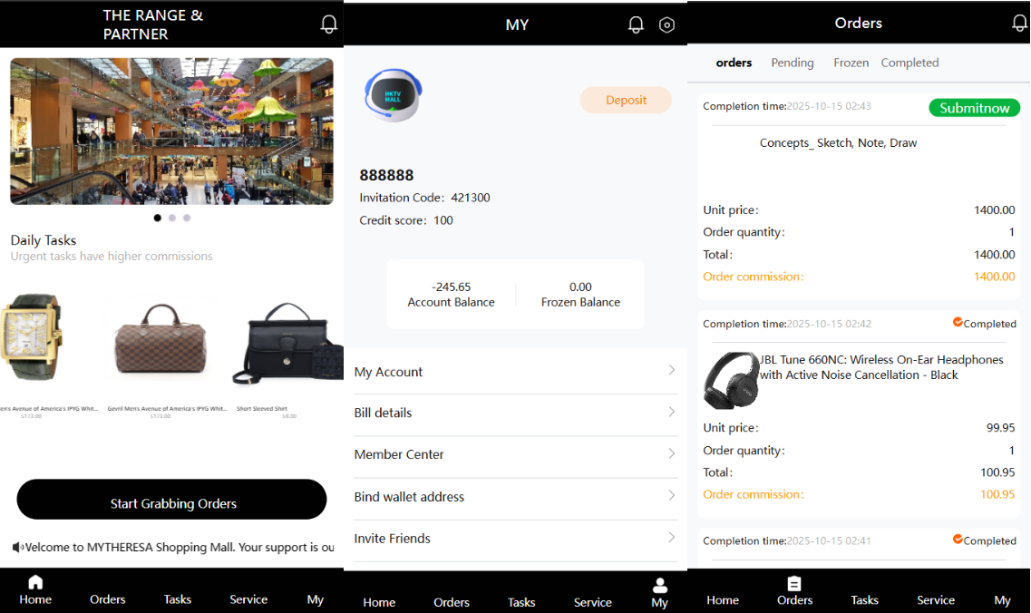The width and height of the screenshot is (1031, 613).
Task: Tap the robot avatar on MY screen
Action: click(x=394, y=95)
